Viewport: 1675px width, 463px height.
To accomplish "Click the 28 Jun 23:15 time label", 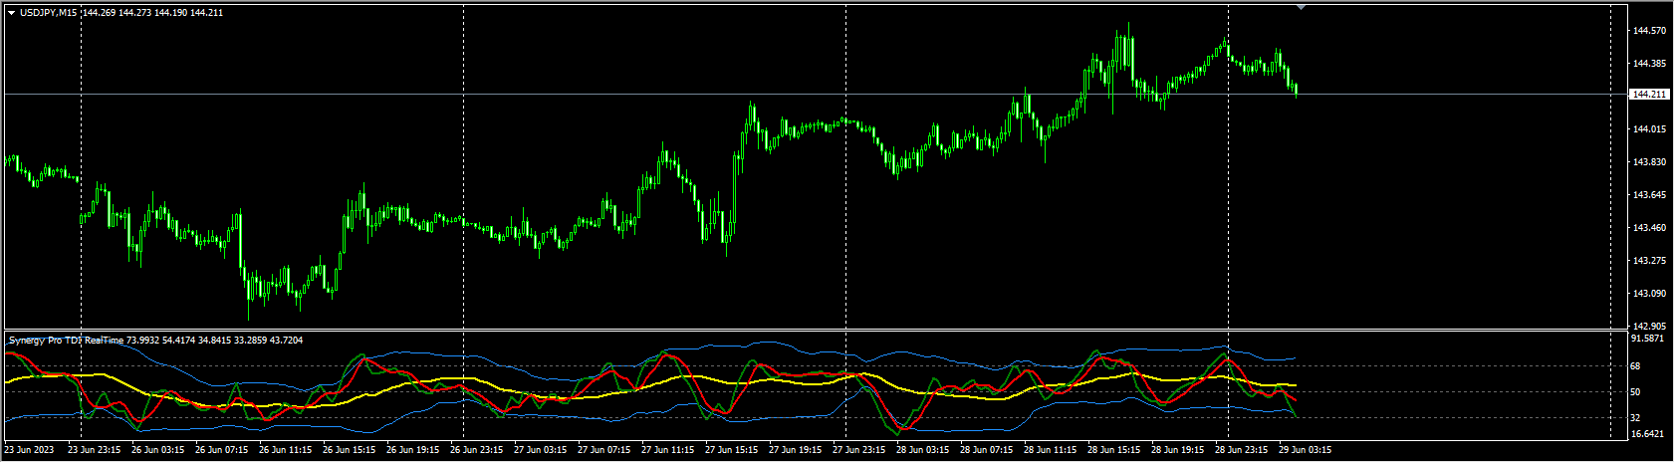I will tap(1242, 451).
